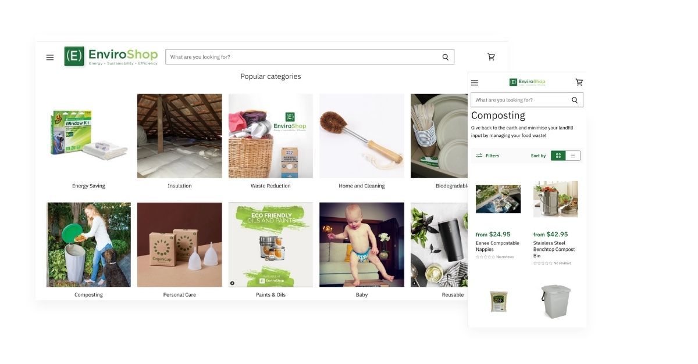This screenshot has height=364, width=698.
Task: Click the Home and Cleaning label
Action: [362, 186]
